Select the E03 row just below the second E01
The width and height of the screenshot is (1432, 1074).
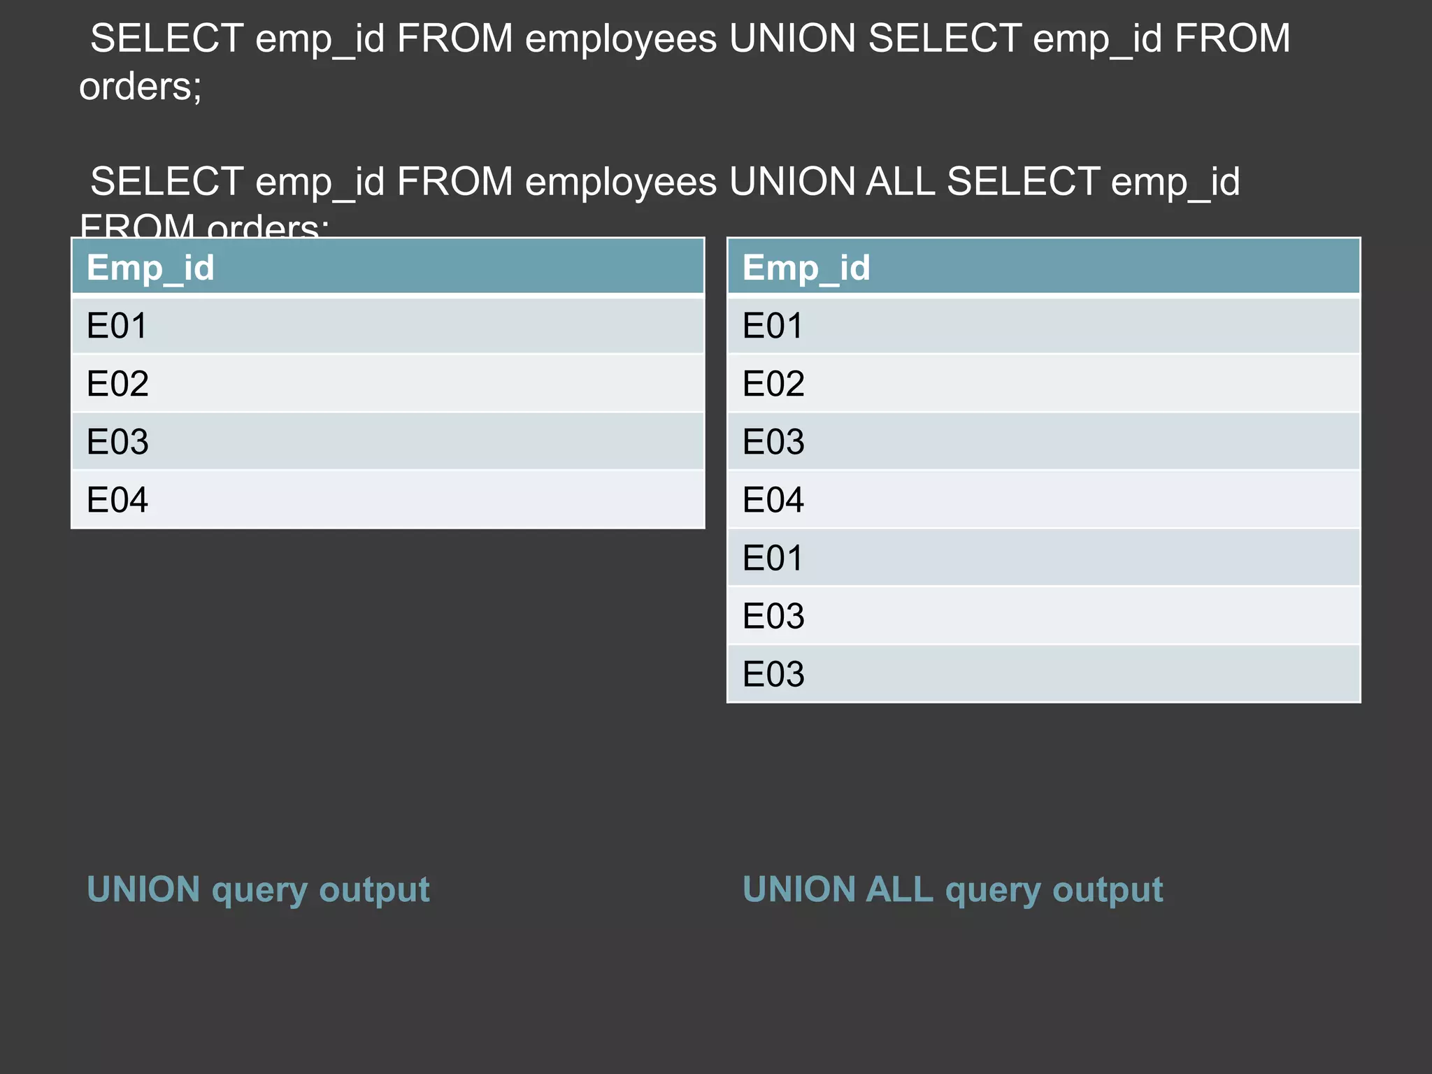[x=1044, y=615]
